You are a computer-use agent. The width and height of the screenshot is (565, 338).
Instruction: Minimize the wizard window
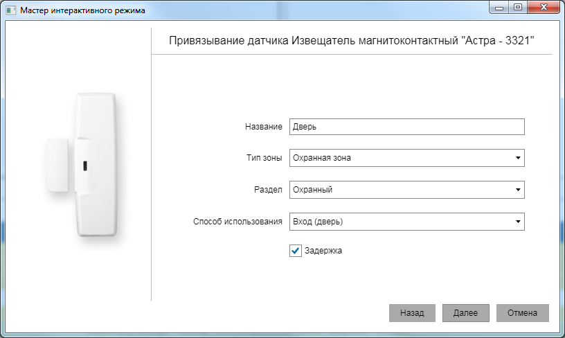click(499, 7)
